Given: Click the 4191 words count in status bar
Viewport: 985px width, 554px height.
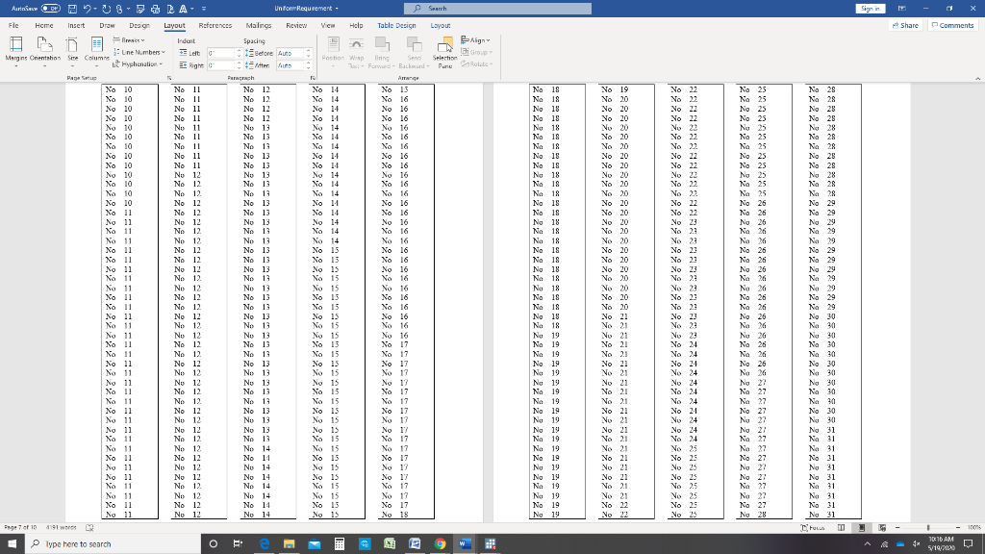Looking at the screenshot, I should coord(61,528).
